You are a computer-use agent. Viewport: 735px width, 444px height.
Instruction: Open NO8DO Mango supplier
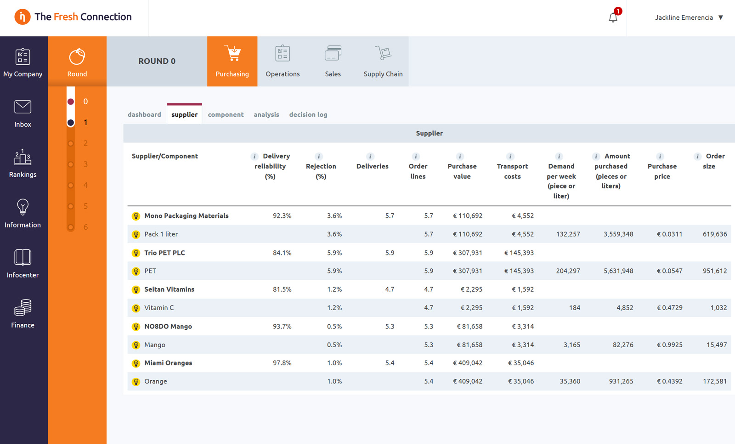tap(168, 327)
